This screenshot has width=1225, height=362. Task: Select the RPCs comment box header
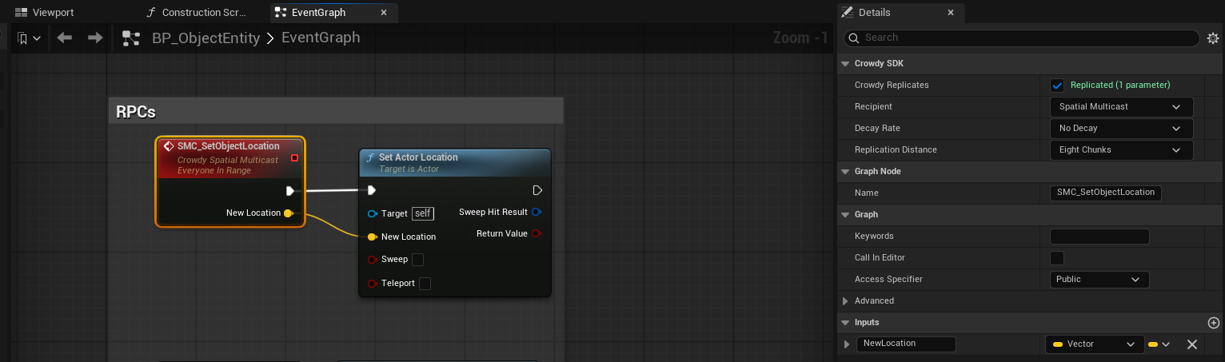click(336, 111)
